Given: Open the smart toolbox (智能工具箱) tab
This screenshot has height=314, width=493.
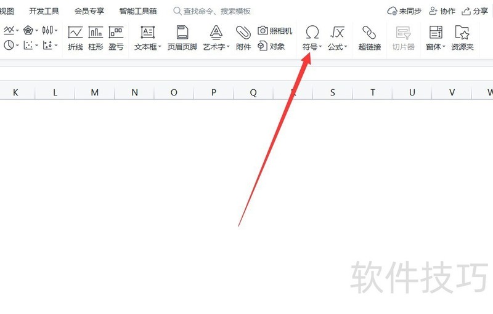Looking at the screenshot, I should point(138,11).
